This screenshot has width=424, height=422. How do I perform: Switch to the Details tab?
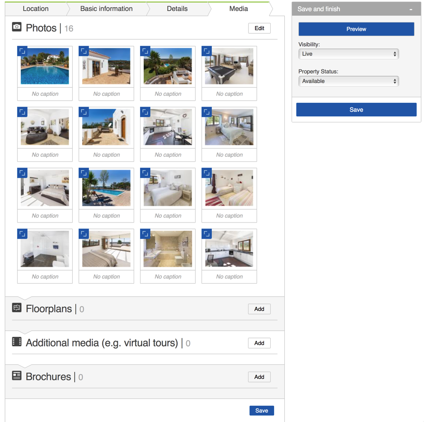(x=177, y=9)
